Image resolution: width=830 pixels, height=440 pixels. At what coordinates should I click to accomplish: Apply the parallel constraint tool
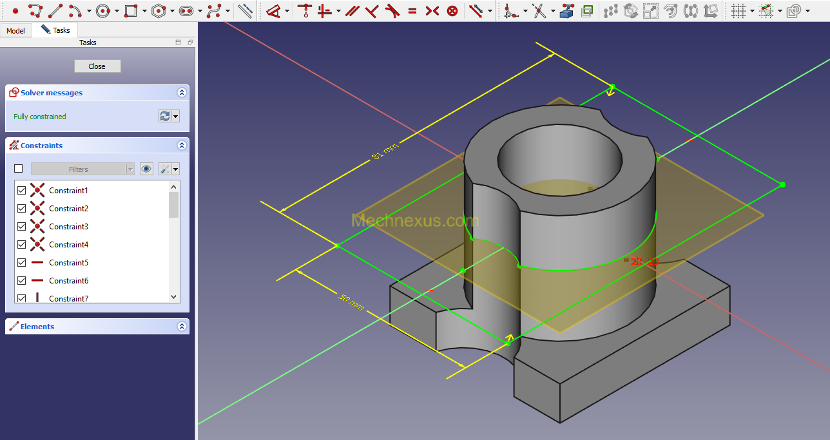pos(352,11)
